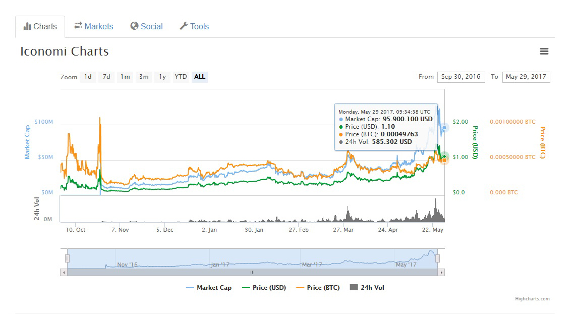This screenshot has width=574, height=315.
Task: Click the navigator scrollbar right arrow
Action: 441,273
